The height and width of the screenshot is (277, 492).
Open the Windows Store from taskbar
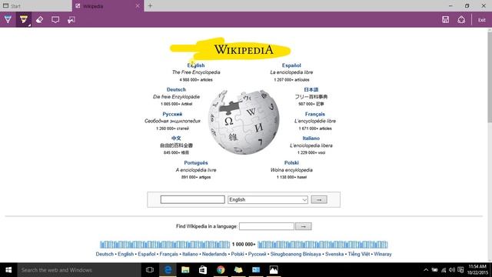click(x=203, y=270)
